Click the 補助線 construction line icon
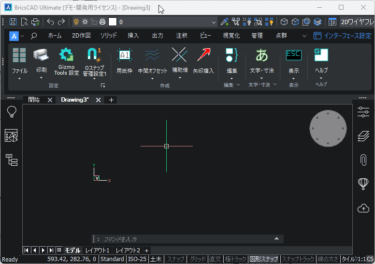Image resolution: width=375 pixels, height=264 pixels. 180,55
